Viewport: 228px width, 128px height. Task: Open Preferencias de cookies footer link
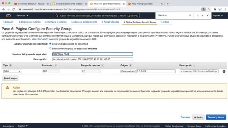tap(215, 126)
